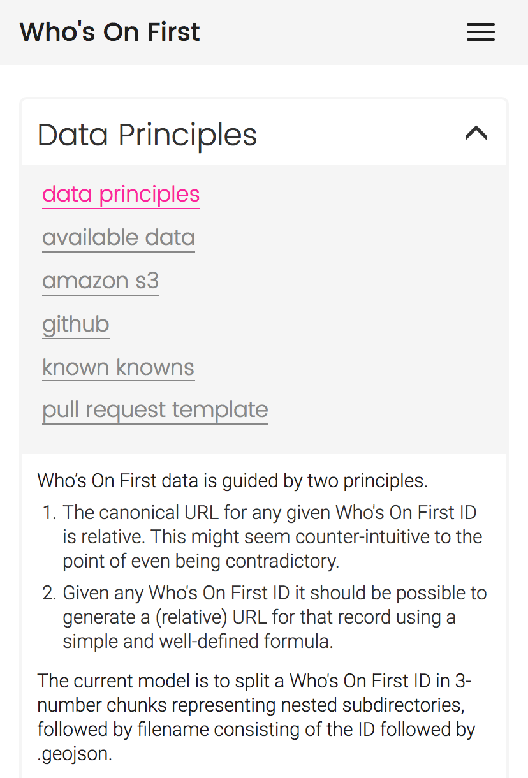Collapse the Data Principles section chevron

tap(476, 133)
